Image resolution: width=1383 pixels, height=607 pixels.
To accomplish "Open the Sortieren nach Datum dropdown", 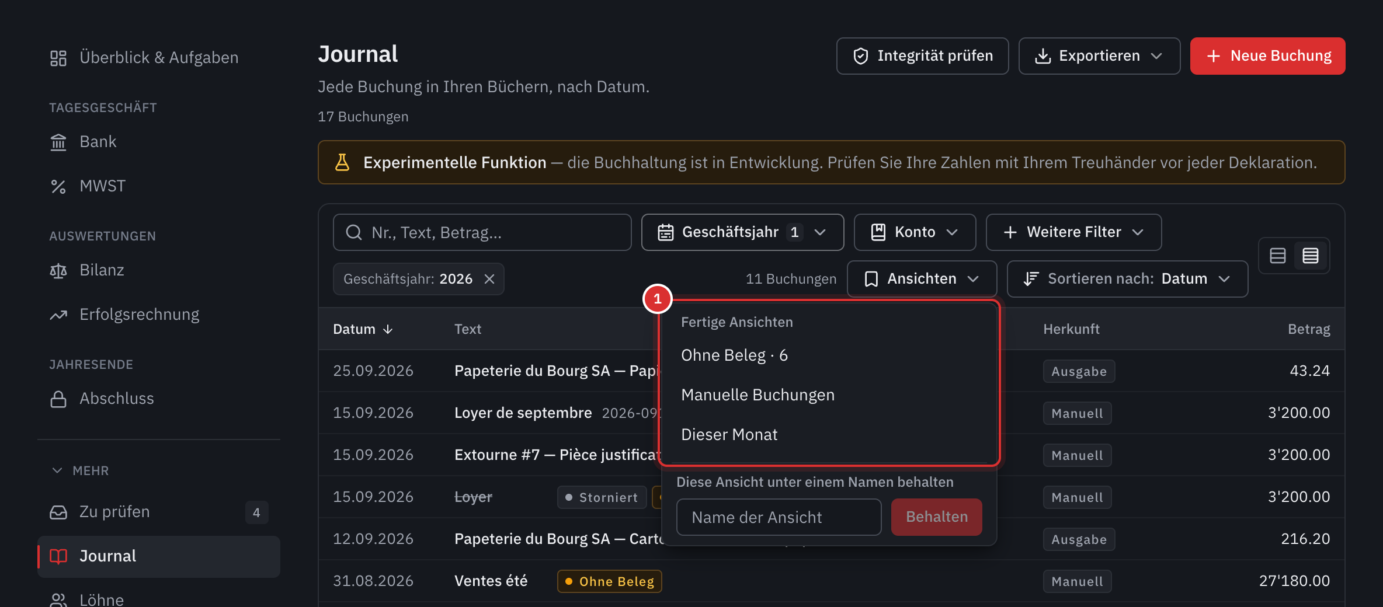I will pyautogui.click(x=1128, y=279).
